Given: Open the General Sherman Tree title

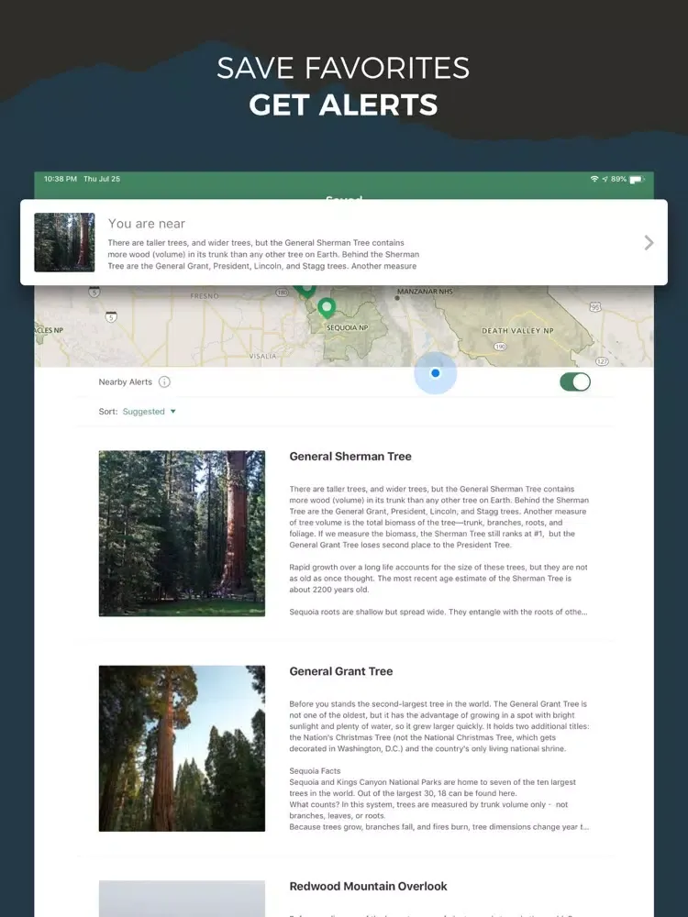Looking at the screenshot, I should click(x=350, y=456).
